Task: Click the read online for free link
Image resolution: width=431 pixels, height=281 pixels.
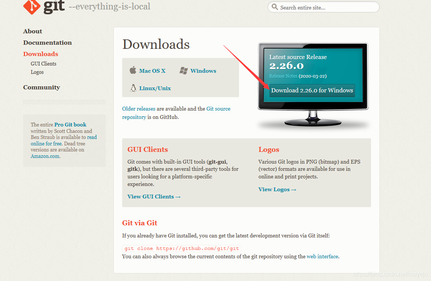Action: 64,140
